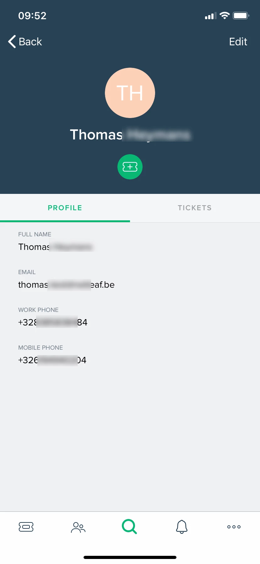Select the search magnifier icon
The height and width of the screenshot is (564, 260).
(x=129, y=527)
